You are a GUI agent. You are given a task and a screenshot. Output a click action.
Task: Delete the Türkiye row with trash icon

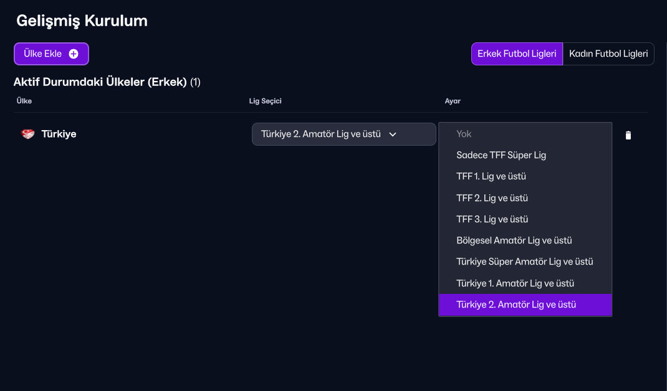628,135
